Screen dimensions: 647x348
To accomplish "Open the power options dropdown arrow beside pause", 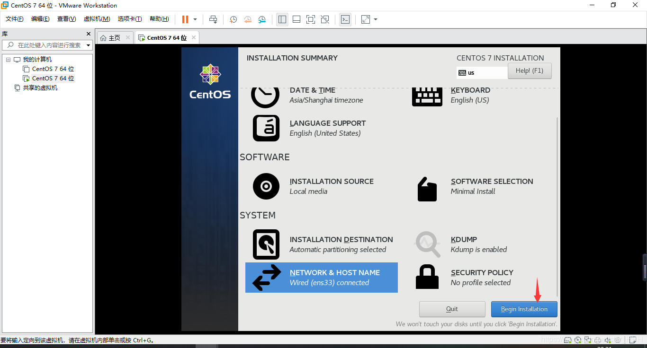I will coord(195,19).
